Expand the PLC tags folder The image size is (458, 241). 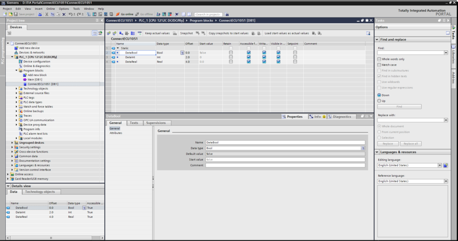pos(17,98)
